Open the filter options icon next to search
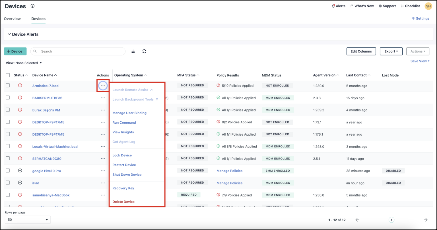 (133, 51)
